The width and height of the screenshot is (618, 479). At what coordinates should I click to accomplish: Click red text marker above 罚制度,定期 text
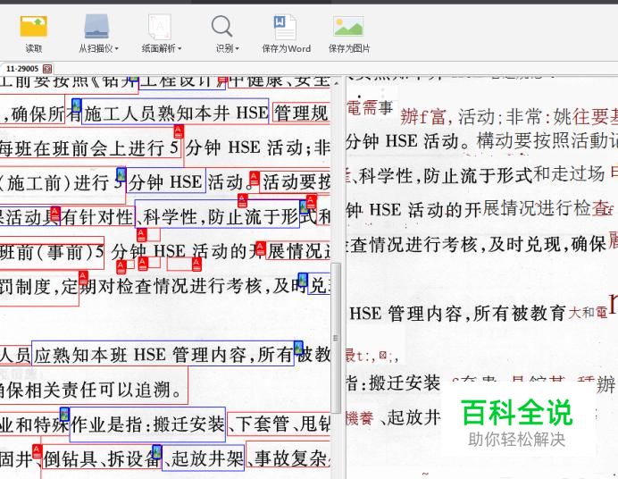click(x=83, y=278)
